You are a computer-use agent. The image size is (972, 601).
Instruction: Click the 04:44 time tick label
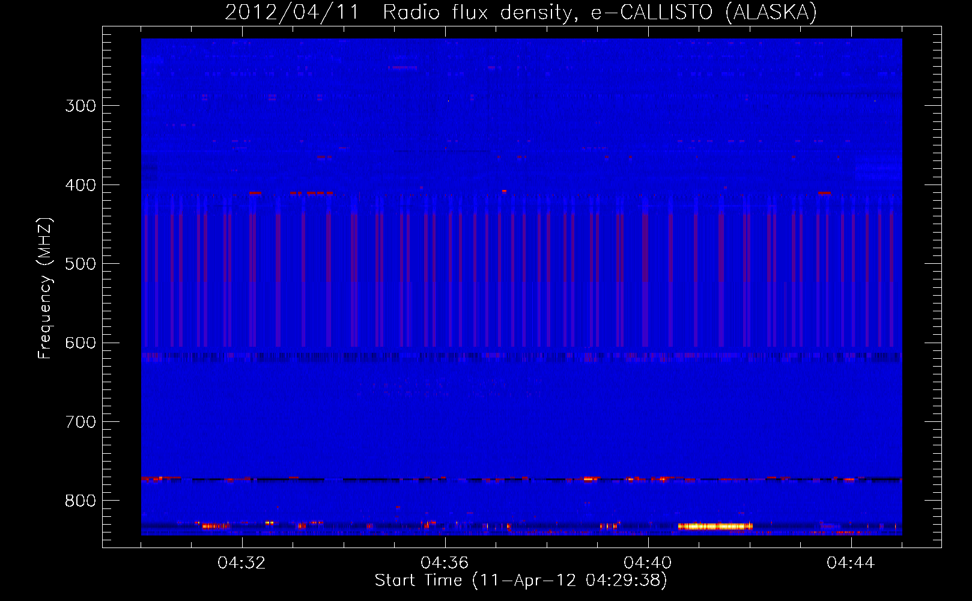851,563
